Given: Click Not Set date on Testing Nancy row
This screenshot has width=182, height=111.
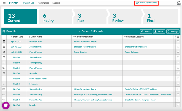Looking at the screenshot, I should [x=17, y=63].
